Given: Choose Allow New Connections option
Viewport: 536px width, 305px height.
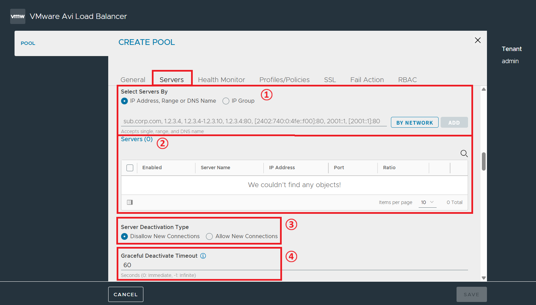Looking at the screenshot, I should pyautogui.click(x=209, y=236).
